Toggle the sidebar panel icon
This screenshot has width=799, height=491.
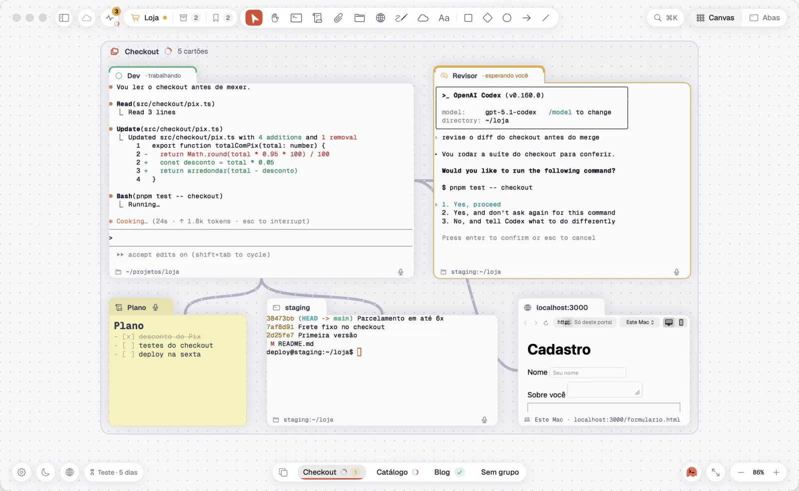64,18
